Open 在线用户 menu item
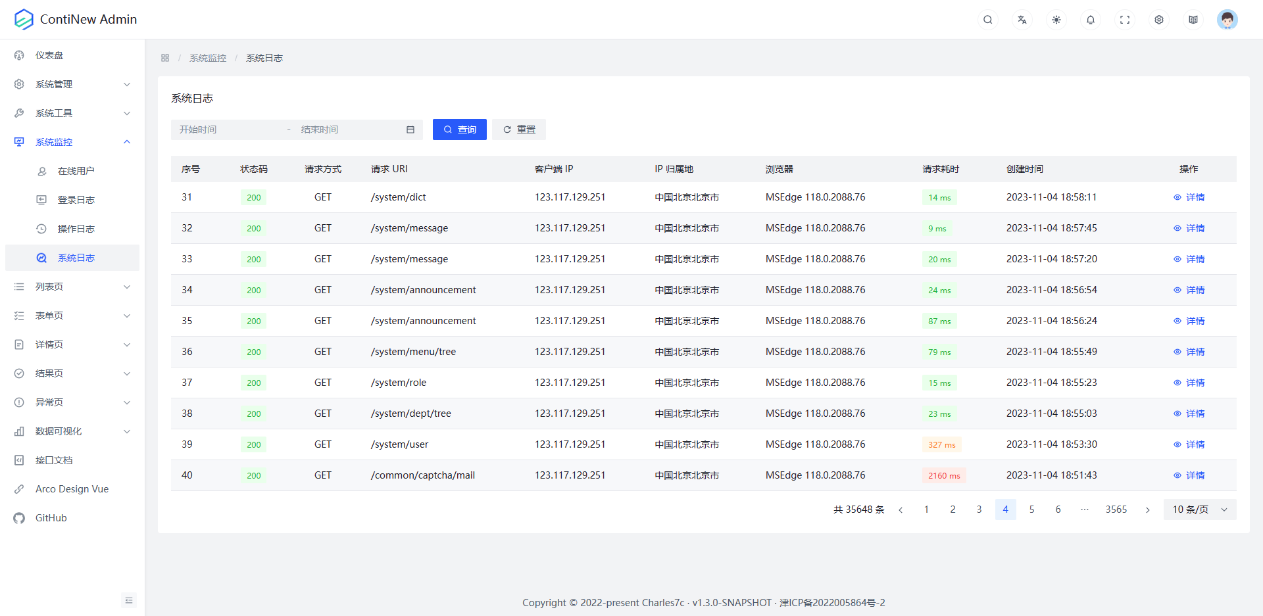The image size is (1263, 616). tap(76, 171)
